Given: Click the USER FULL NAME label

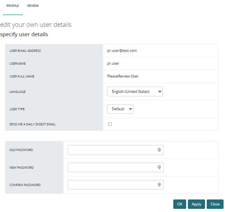Looking at the screenshot, I should [22, 76].
